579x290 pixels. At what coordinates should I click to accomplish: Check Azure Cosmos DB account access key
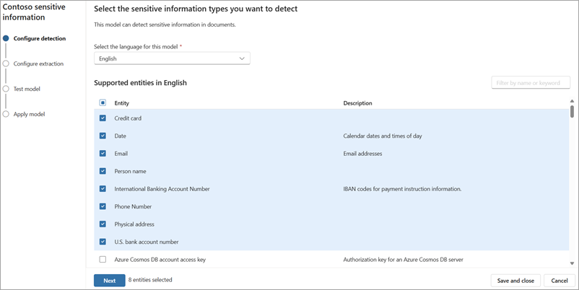(103, 259)
